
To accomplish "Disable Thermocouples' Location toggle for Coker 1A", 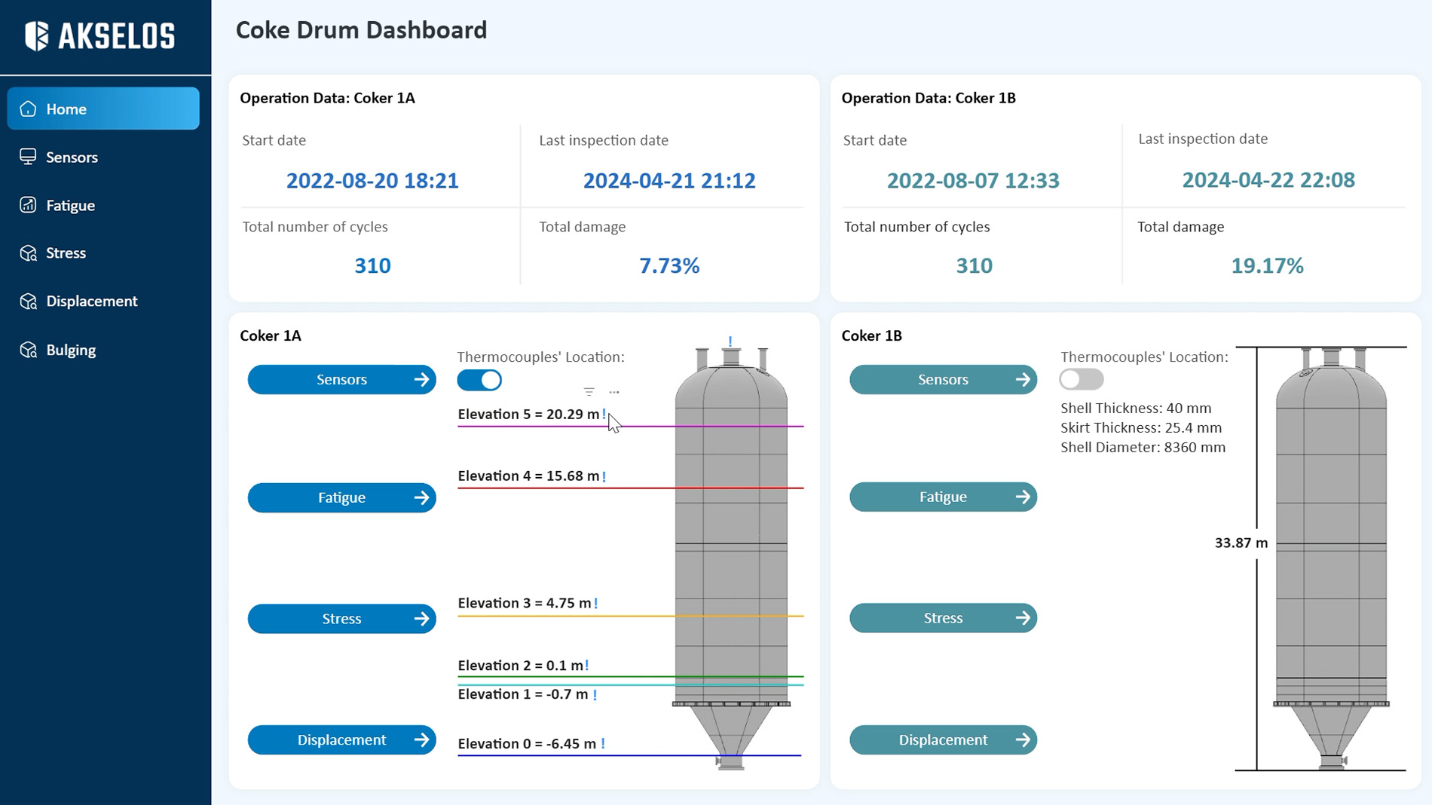I will pos(480,380).
